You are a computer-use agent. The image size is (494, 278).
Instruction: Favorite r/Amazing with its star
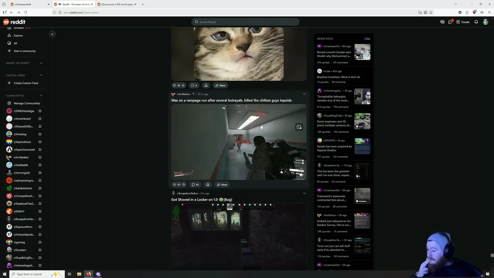coord(40,134)
